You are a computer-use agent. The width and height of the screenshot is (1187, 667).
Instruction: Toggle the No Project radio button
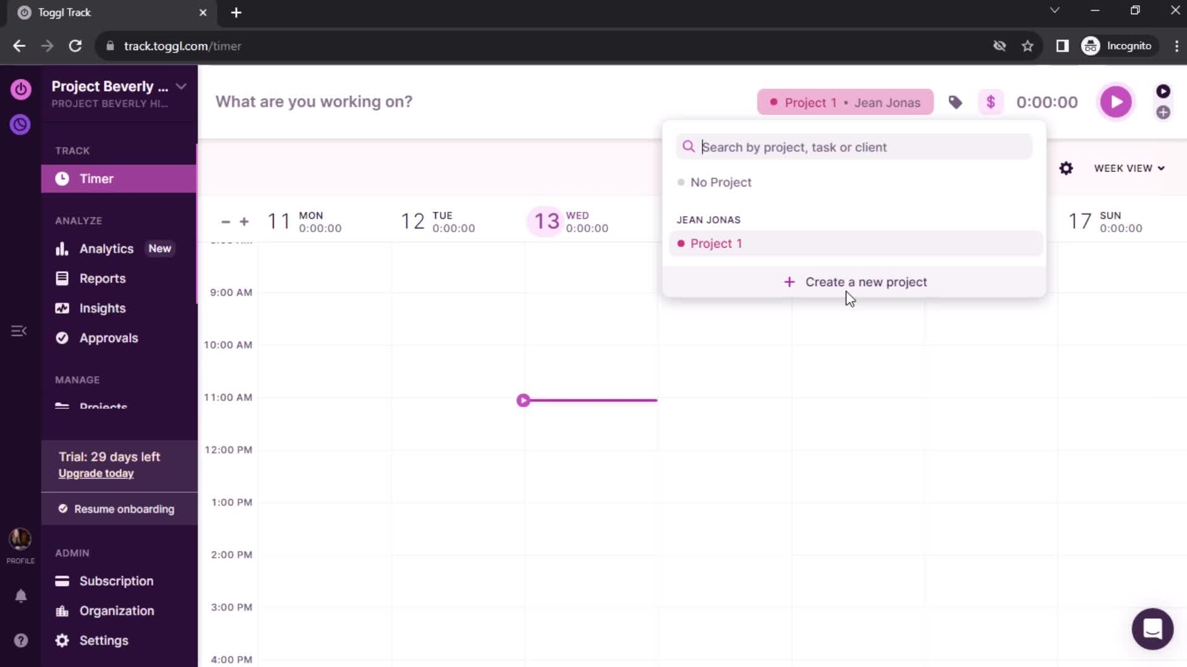point(681,182)
